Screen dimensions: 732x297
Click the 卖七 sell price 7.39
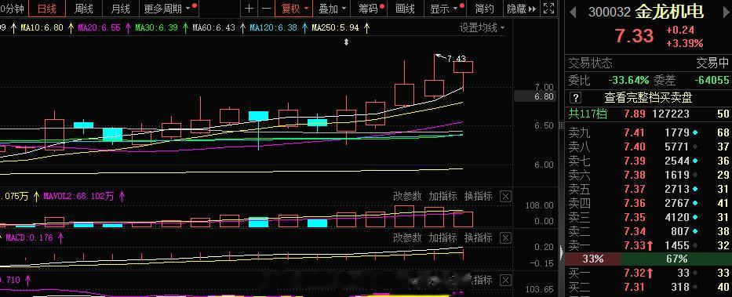click(635, 161)
